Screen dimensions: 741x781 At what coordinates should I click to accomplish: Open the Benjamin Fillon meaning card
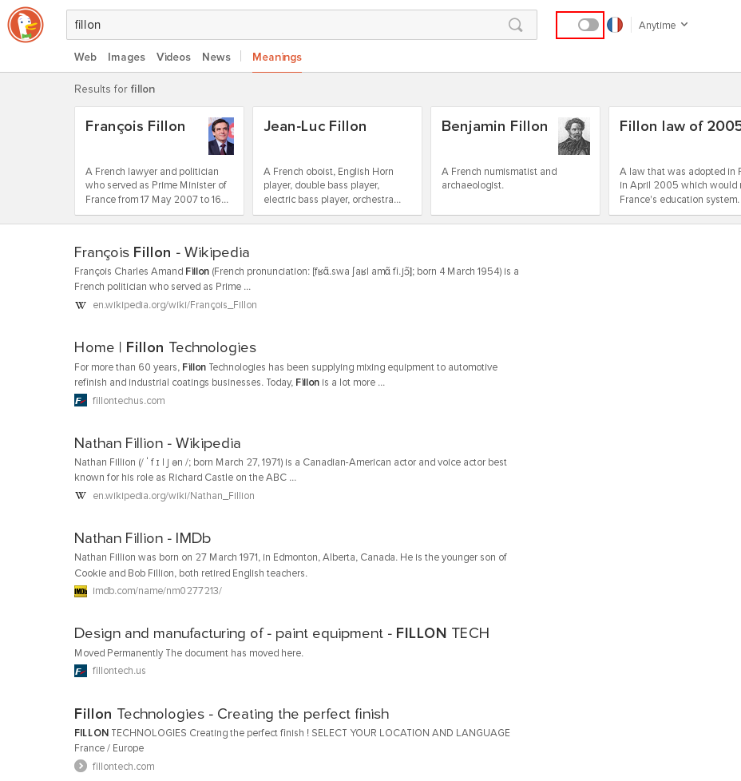click(515, 161)
